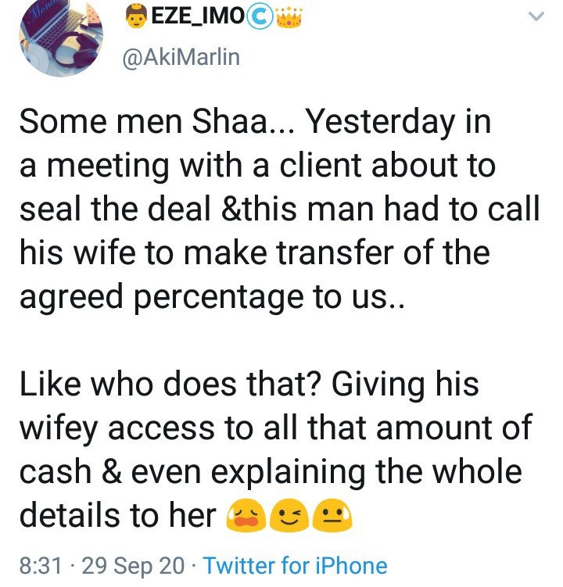This screenshot has width=563, height=587.
Task: Click the 'Like who does that?' sentence
Action: [171, 384]
